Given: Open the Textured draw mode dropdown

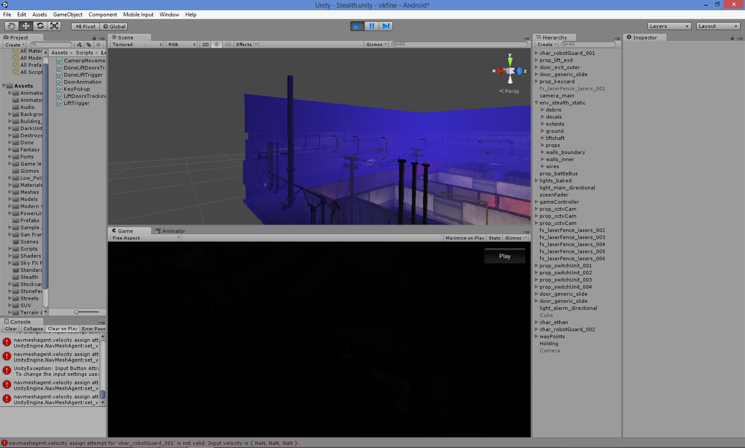Looking at the screenshot, I should 137,44.
